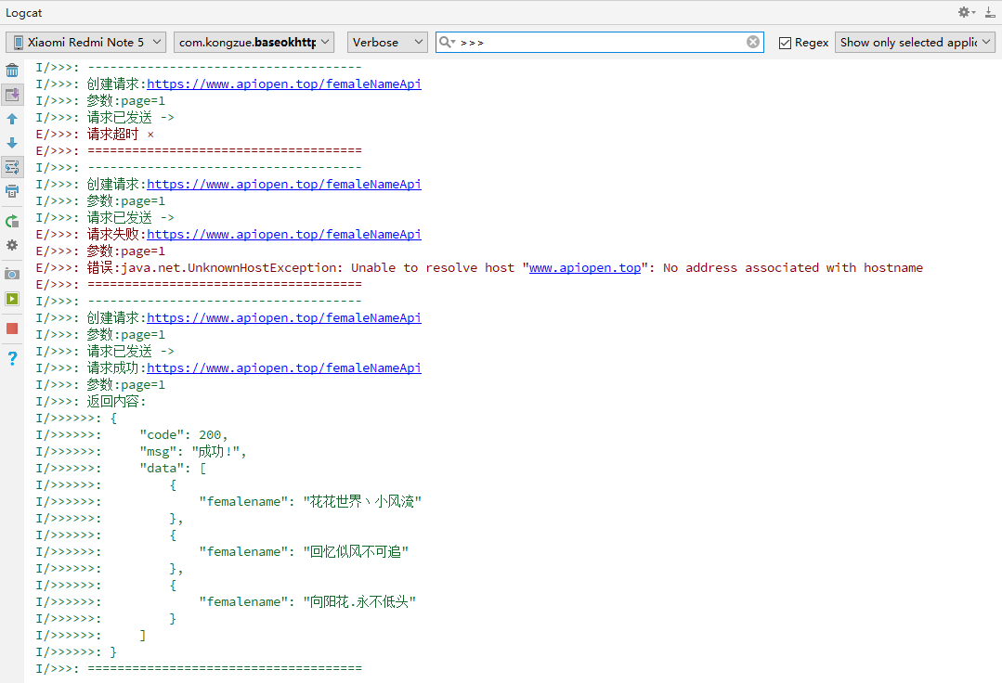The width and height of the screenshot is (1002, 683).
Task: Start screen recording with the green play icon
Action: coord(12,299)
